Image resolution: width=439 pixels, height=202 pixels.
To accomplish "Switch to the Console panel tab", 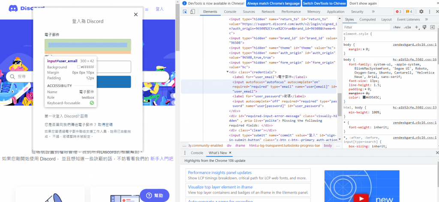I will 230,12.
